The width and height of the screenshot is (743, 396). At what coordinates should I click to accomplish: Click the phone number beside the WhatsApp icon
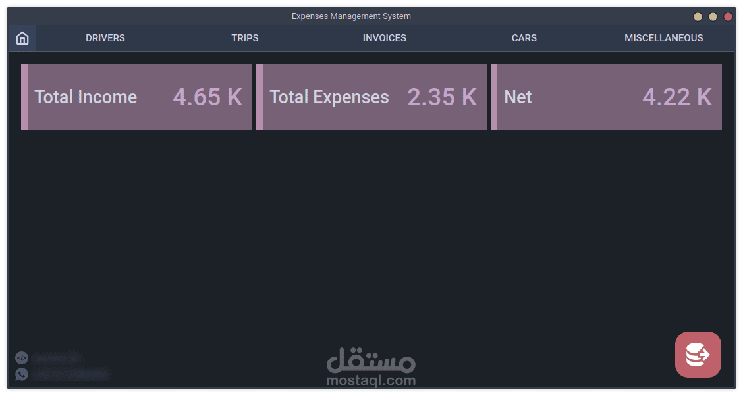(70, 374)
